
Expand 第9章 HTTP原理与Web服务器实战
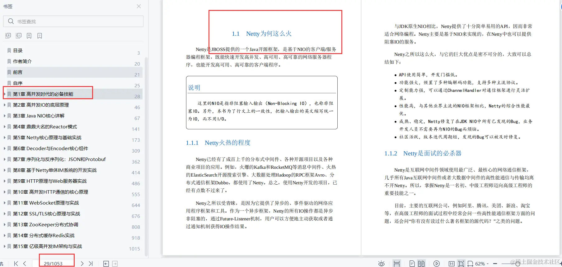4,181
